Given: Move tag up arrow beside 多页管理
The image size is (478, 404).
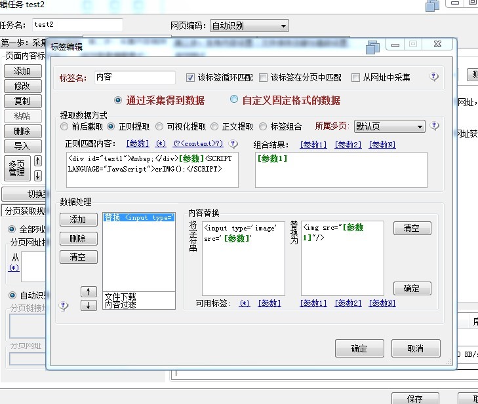Looking at the screenshot, I should 38,160.
